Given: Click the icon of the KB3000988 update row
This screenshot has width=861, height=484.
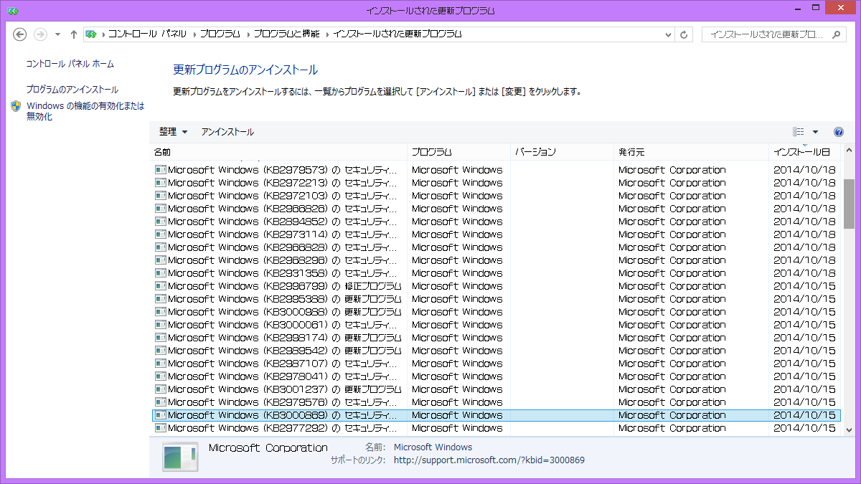Looking at the screenshot, I should pos(161,312).
